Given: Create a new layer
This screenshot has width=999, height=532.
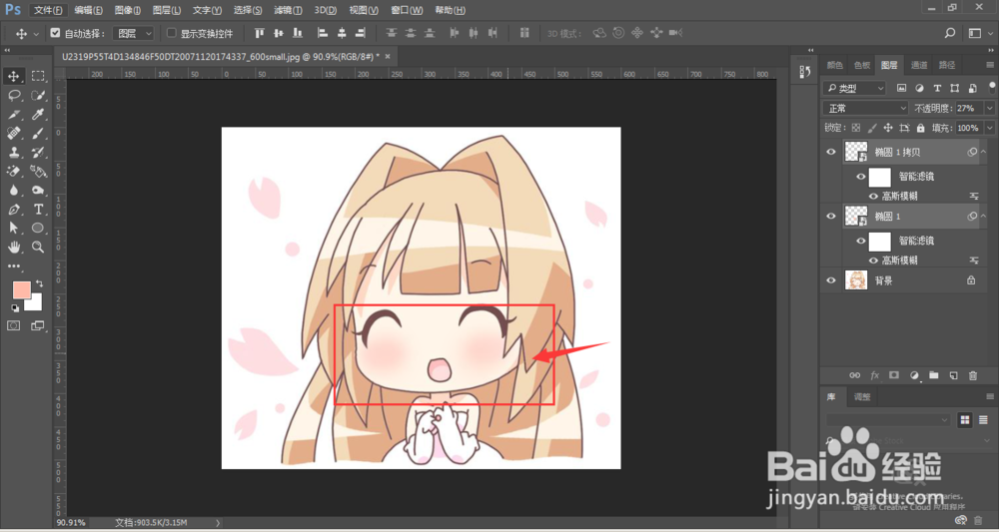Looking at the screenshot, I should [x=953, y=376].
